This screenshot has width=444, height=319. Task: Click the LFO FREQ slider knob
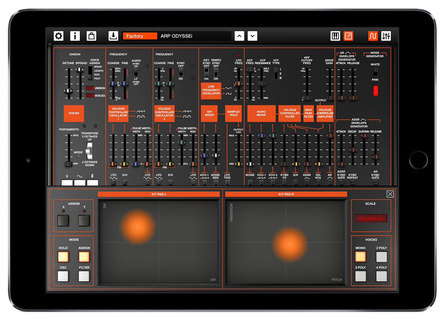point(239,84)
